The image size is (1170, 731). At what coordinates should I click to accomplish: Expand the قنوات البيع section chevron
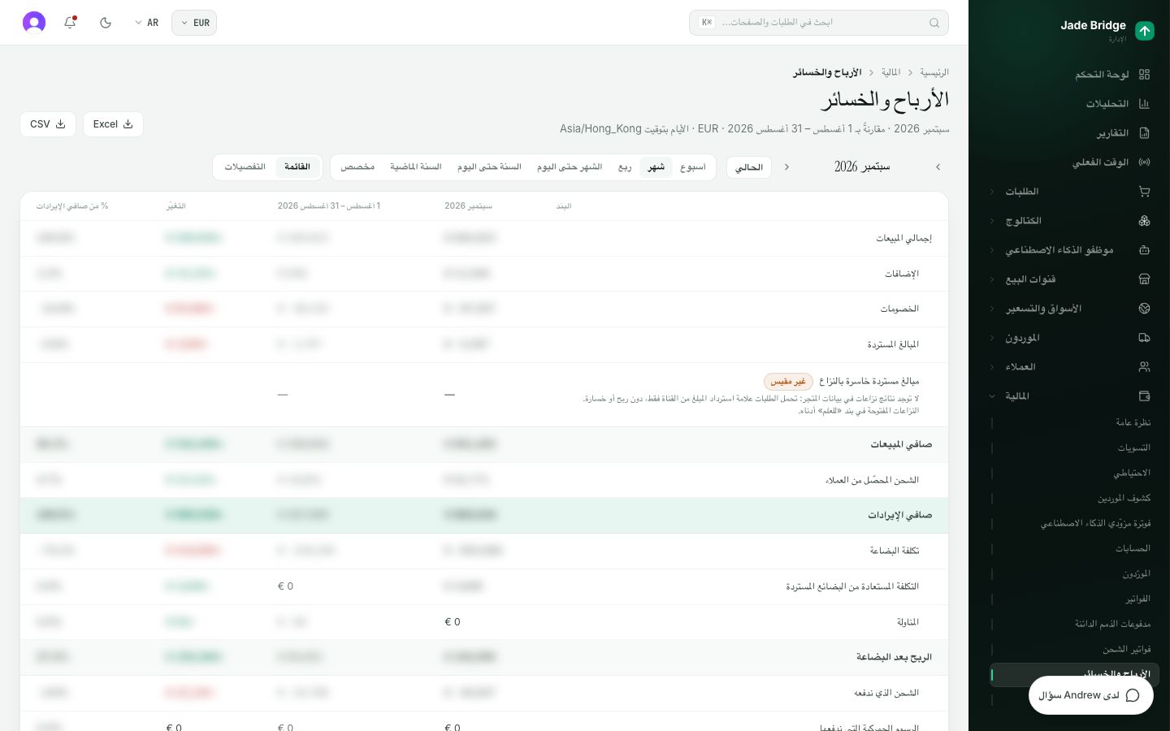pos(992,279)
